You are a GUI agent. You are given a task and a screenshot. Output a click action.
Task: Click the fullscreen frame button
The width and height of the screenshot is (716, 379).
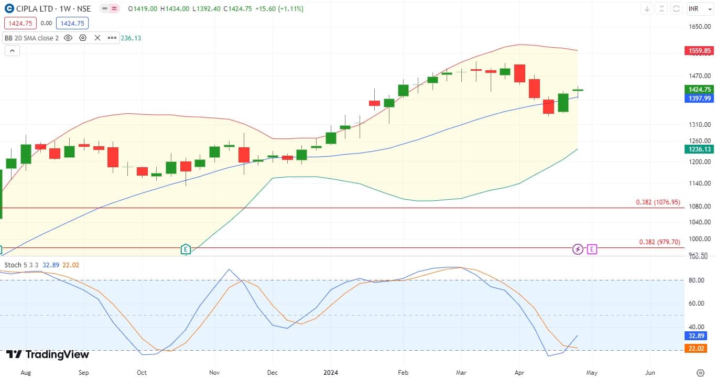pos(677,9)
